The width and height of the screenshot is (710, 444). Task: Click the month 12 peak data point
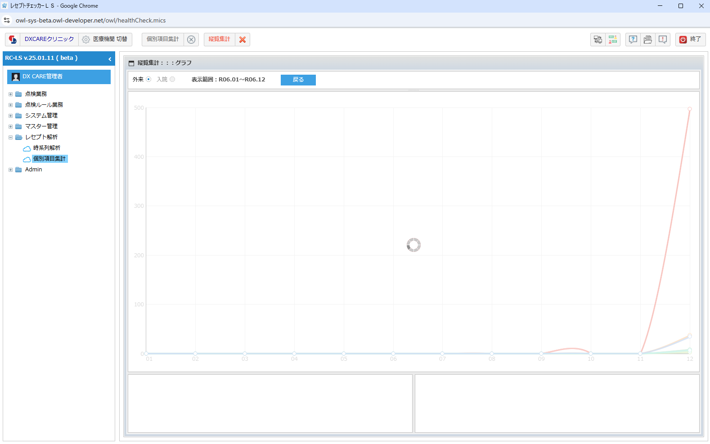tap(689, 109)
